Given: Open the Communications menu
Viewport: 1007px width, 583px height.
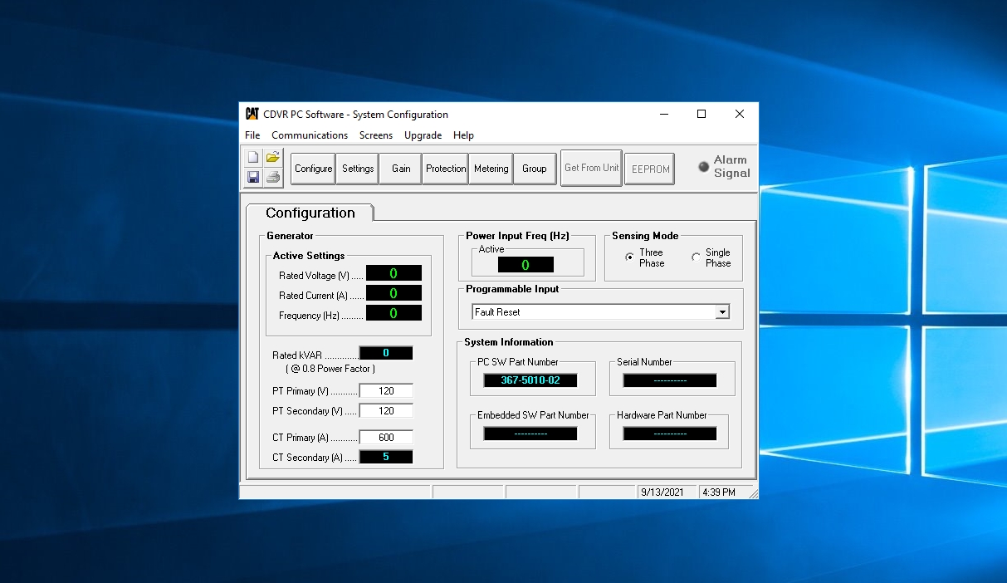Looking at the screenshot, I should point(310,135).
